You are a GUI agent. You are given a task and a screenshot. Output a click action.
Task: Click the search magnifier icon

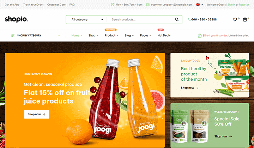pyautogui.click(x=177, y=20)
